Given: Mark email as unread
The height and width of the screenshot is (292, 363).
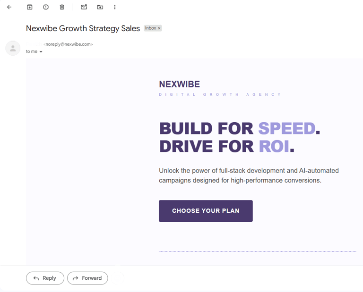Looking at the screenshot, I should (84, 7).
